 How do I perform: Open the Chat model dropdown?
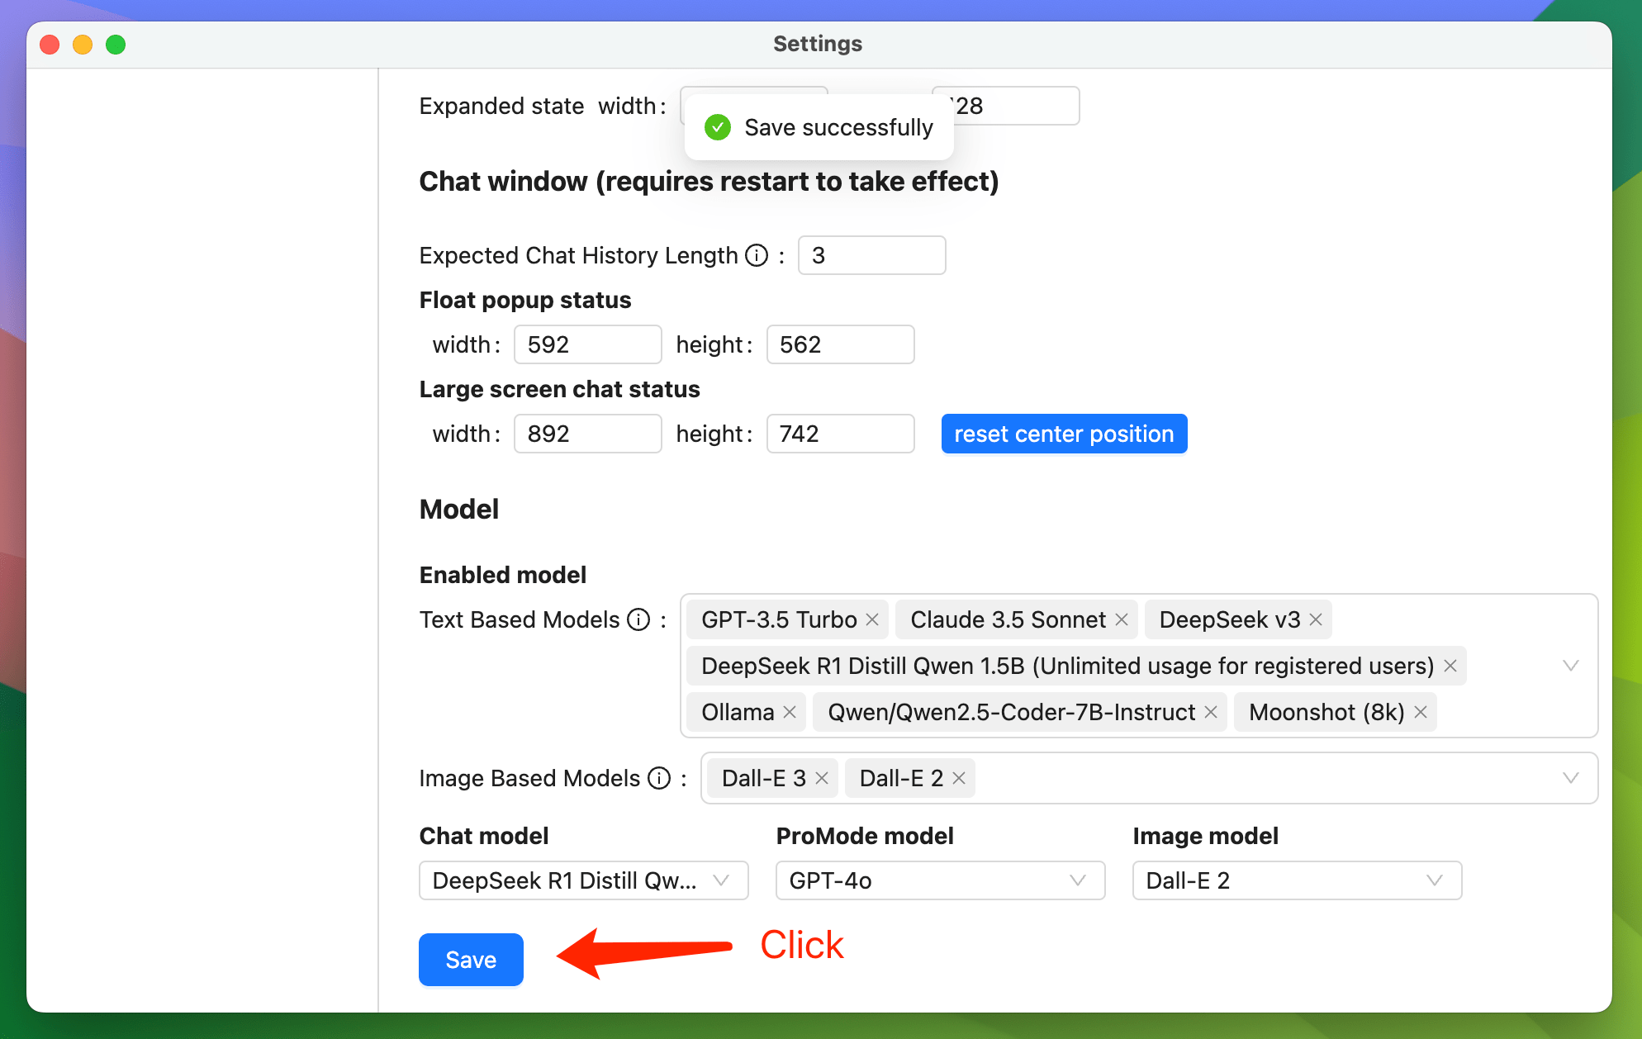click(x=584, y=880)
